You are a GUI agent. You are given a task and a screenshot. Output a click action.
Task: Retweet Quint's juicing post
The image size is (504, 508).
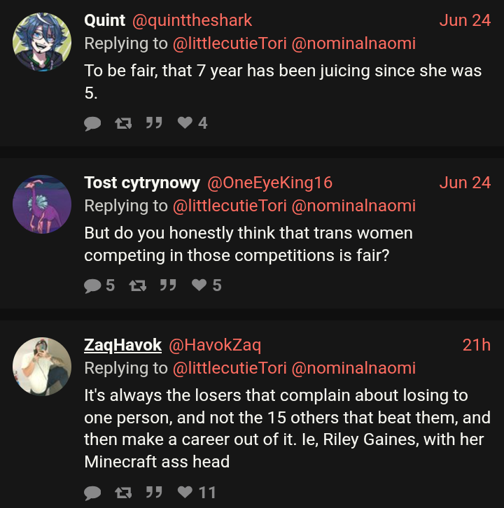122,124
